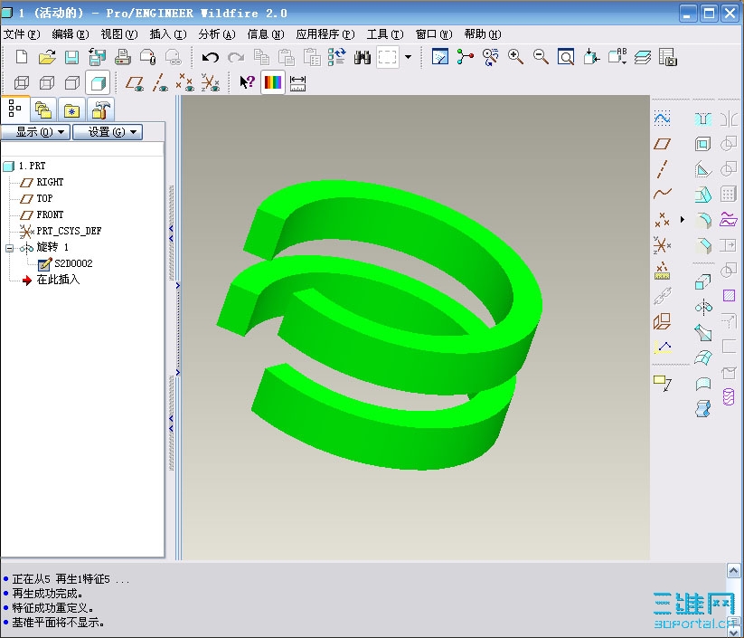Open the 分析(A) menu
744x638 pixels.
(217, 34)
